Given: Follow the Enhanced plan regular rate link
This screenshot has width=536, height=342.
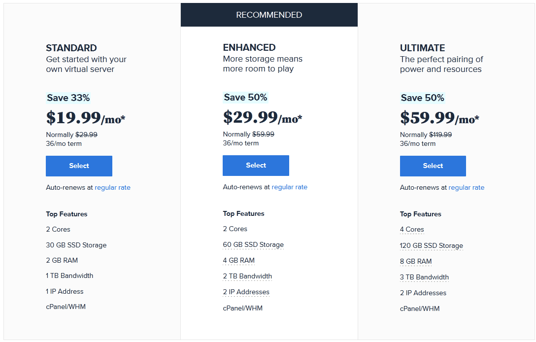Looking at the screenshot, I should coord(289,187).
